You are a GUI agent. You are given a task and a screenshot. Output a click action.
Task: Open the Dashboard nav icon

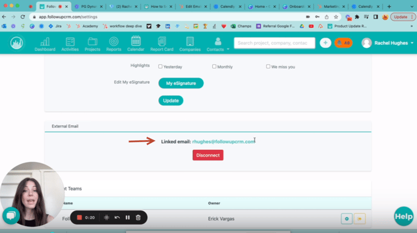pos(45,44)
